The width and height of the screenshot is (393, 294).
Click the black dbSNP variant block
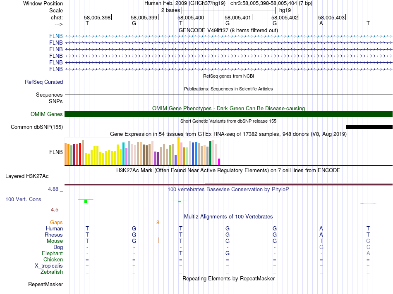coord(369,127)
